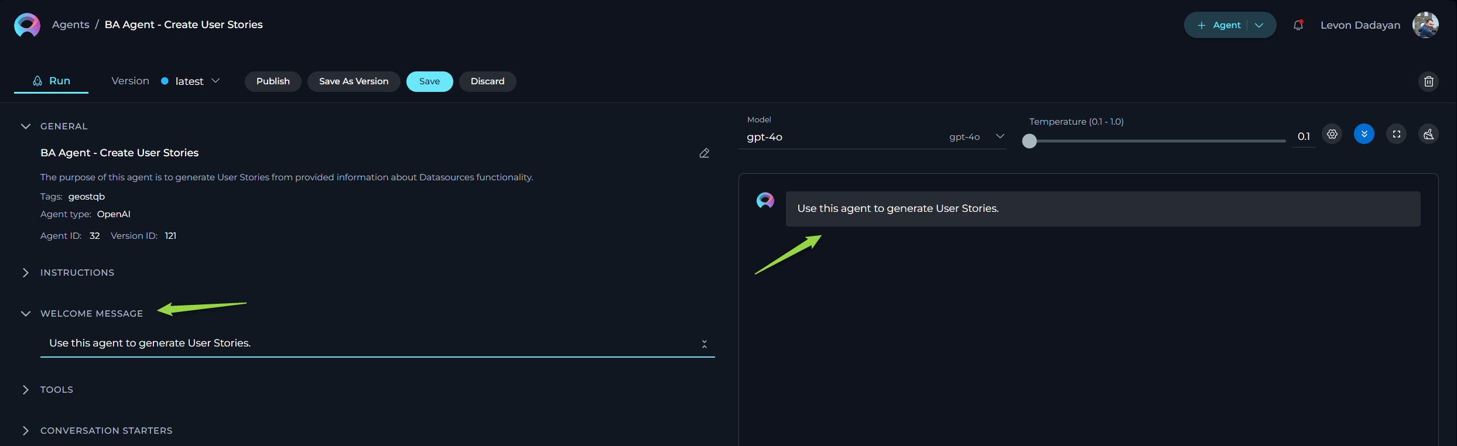Open model settings gear icon

pyautogui.click(x=1332, y=134)
